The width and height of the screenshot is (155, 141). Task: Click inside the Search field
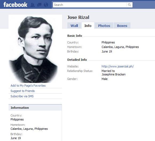point(90,5)
